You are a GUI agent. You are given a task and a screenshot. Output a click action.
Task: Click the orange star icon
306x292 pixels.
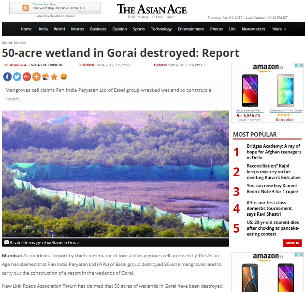[54, 77]
